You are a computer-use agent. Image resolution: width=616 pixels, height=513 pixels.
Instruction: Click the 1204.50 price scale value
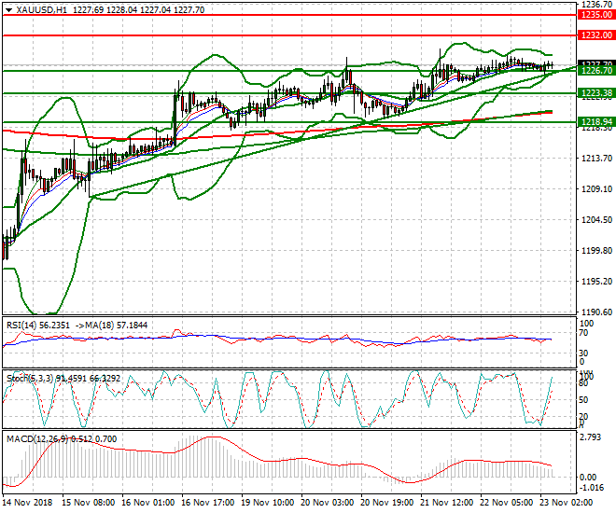(596, 220)
